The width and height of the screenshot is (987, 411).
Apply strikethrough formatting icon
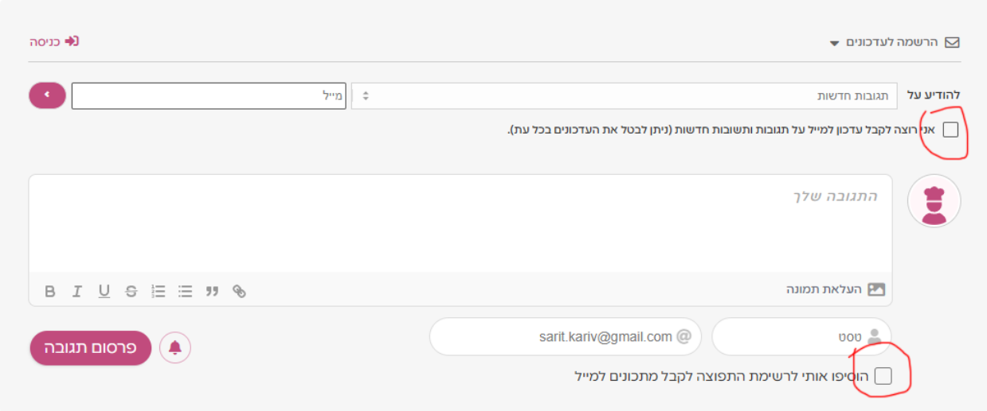pos(131,292)
